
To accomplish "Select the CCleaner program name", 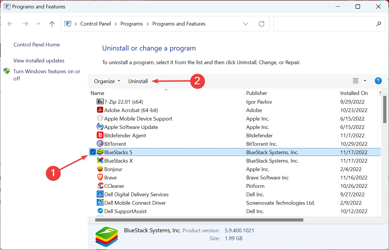I will pos(114,186).
